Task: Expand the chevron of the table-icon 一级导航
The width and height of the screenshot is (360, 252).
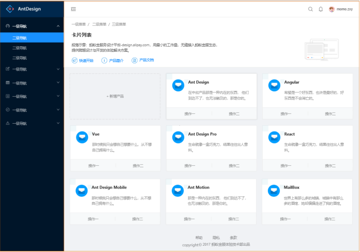Action: click(x=58, y=83)
